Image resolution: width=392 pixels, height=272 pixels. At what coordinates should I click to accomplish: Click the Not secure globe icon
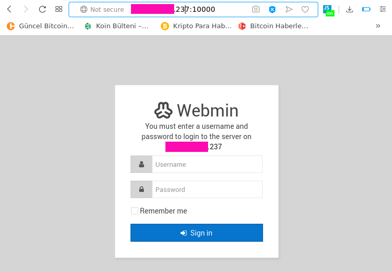84,9
